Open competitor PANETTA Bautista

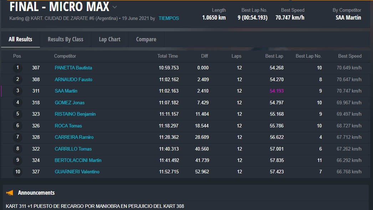tap(73, 68)
